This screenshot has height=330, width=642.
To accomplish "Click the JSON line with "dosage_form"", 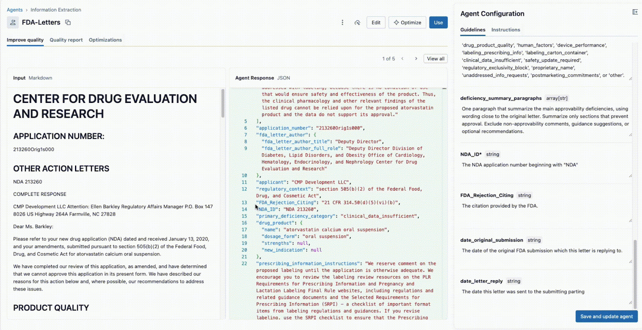I will pos(307,236).
